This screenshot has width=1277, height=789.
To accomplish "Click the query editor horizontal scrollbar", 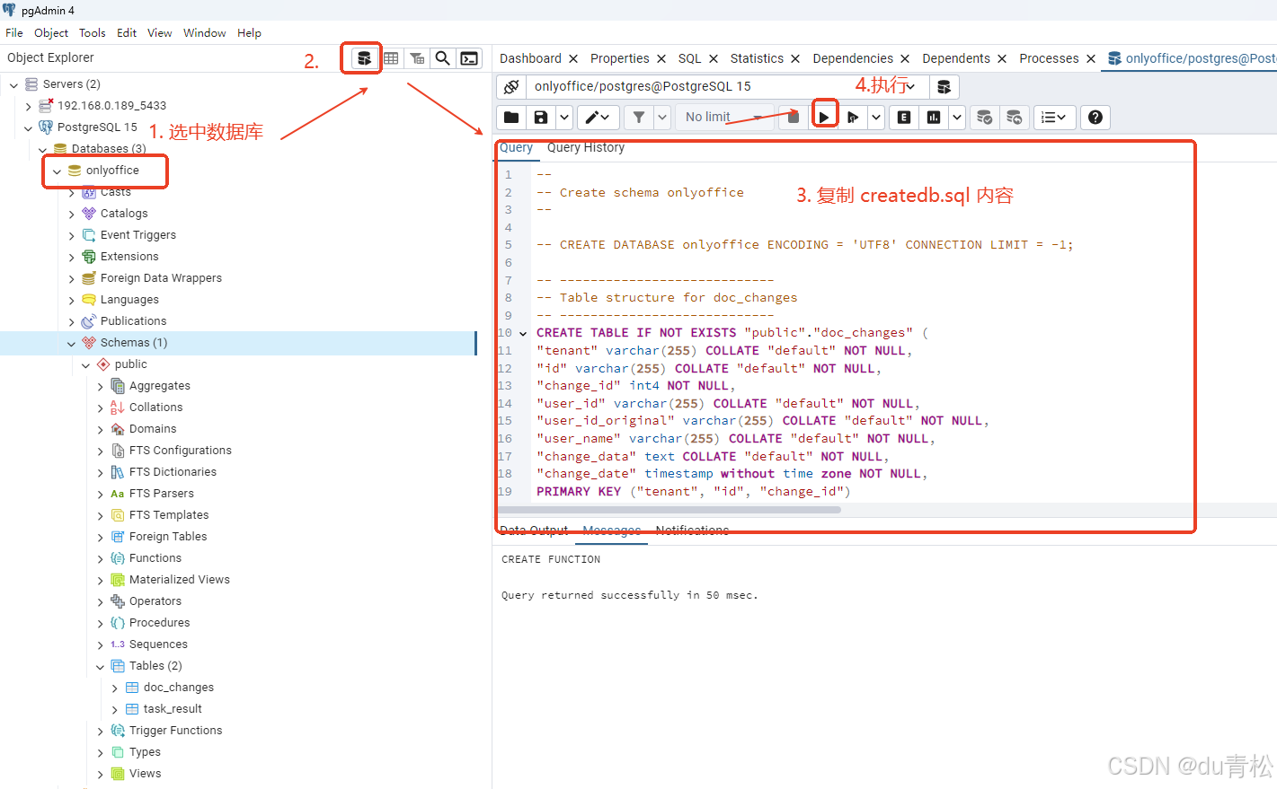I will coord(670,510).
